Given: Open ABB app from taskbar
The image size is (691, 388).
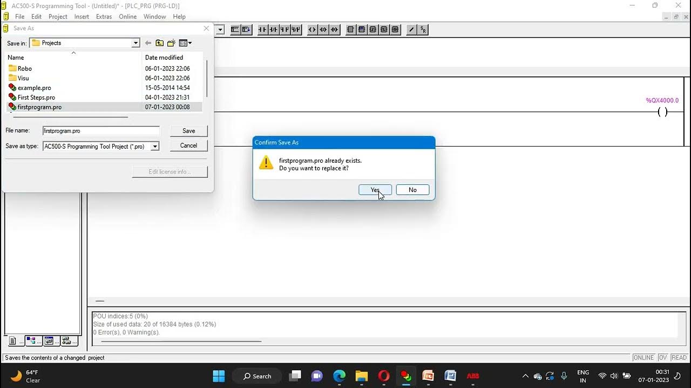Looking at the screenshot, I should tap(472, 376).
